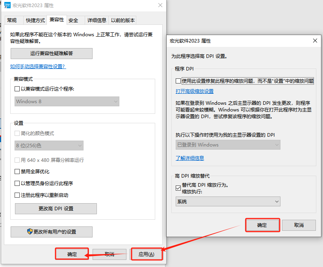323x267 pixels.
Task: Select the 兼容性 tab
Action: tap(57, 20)
